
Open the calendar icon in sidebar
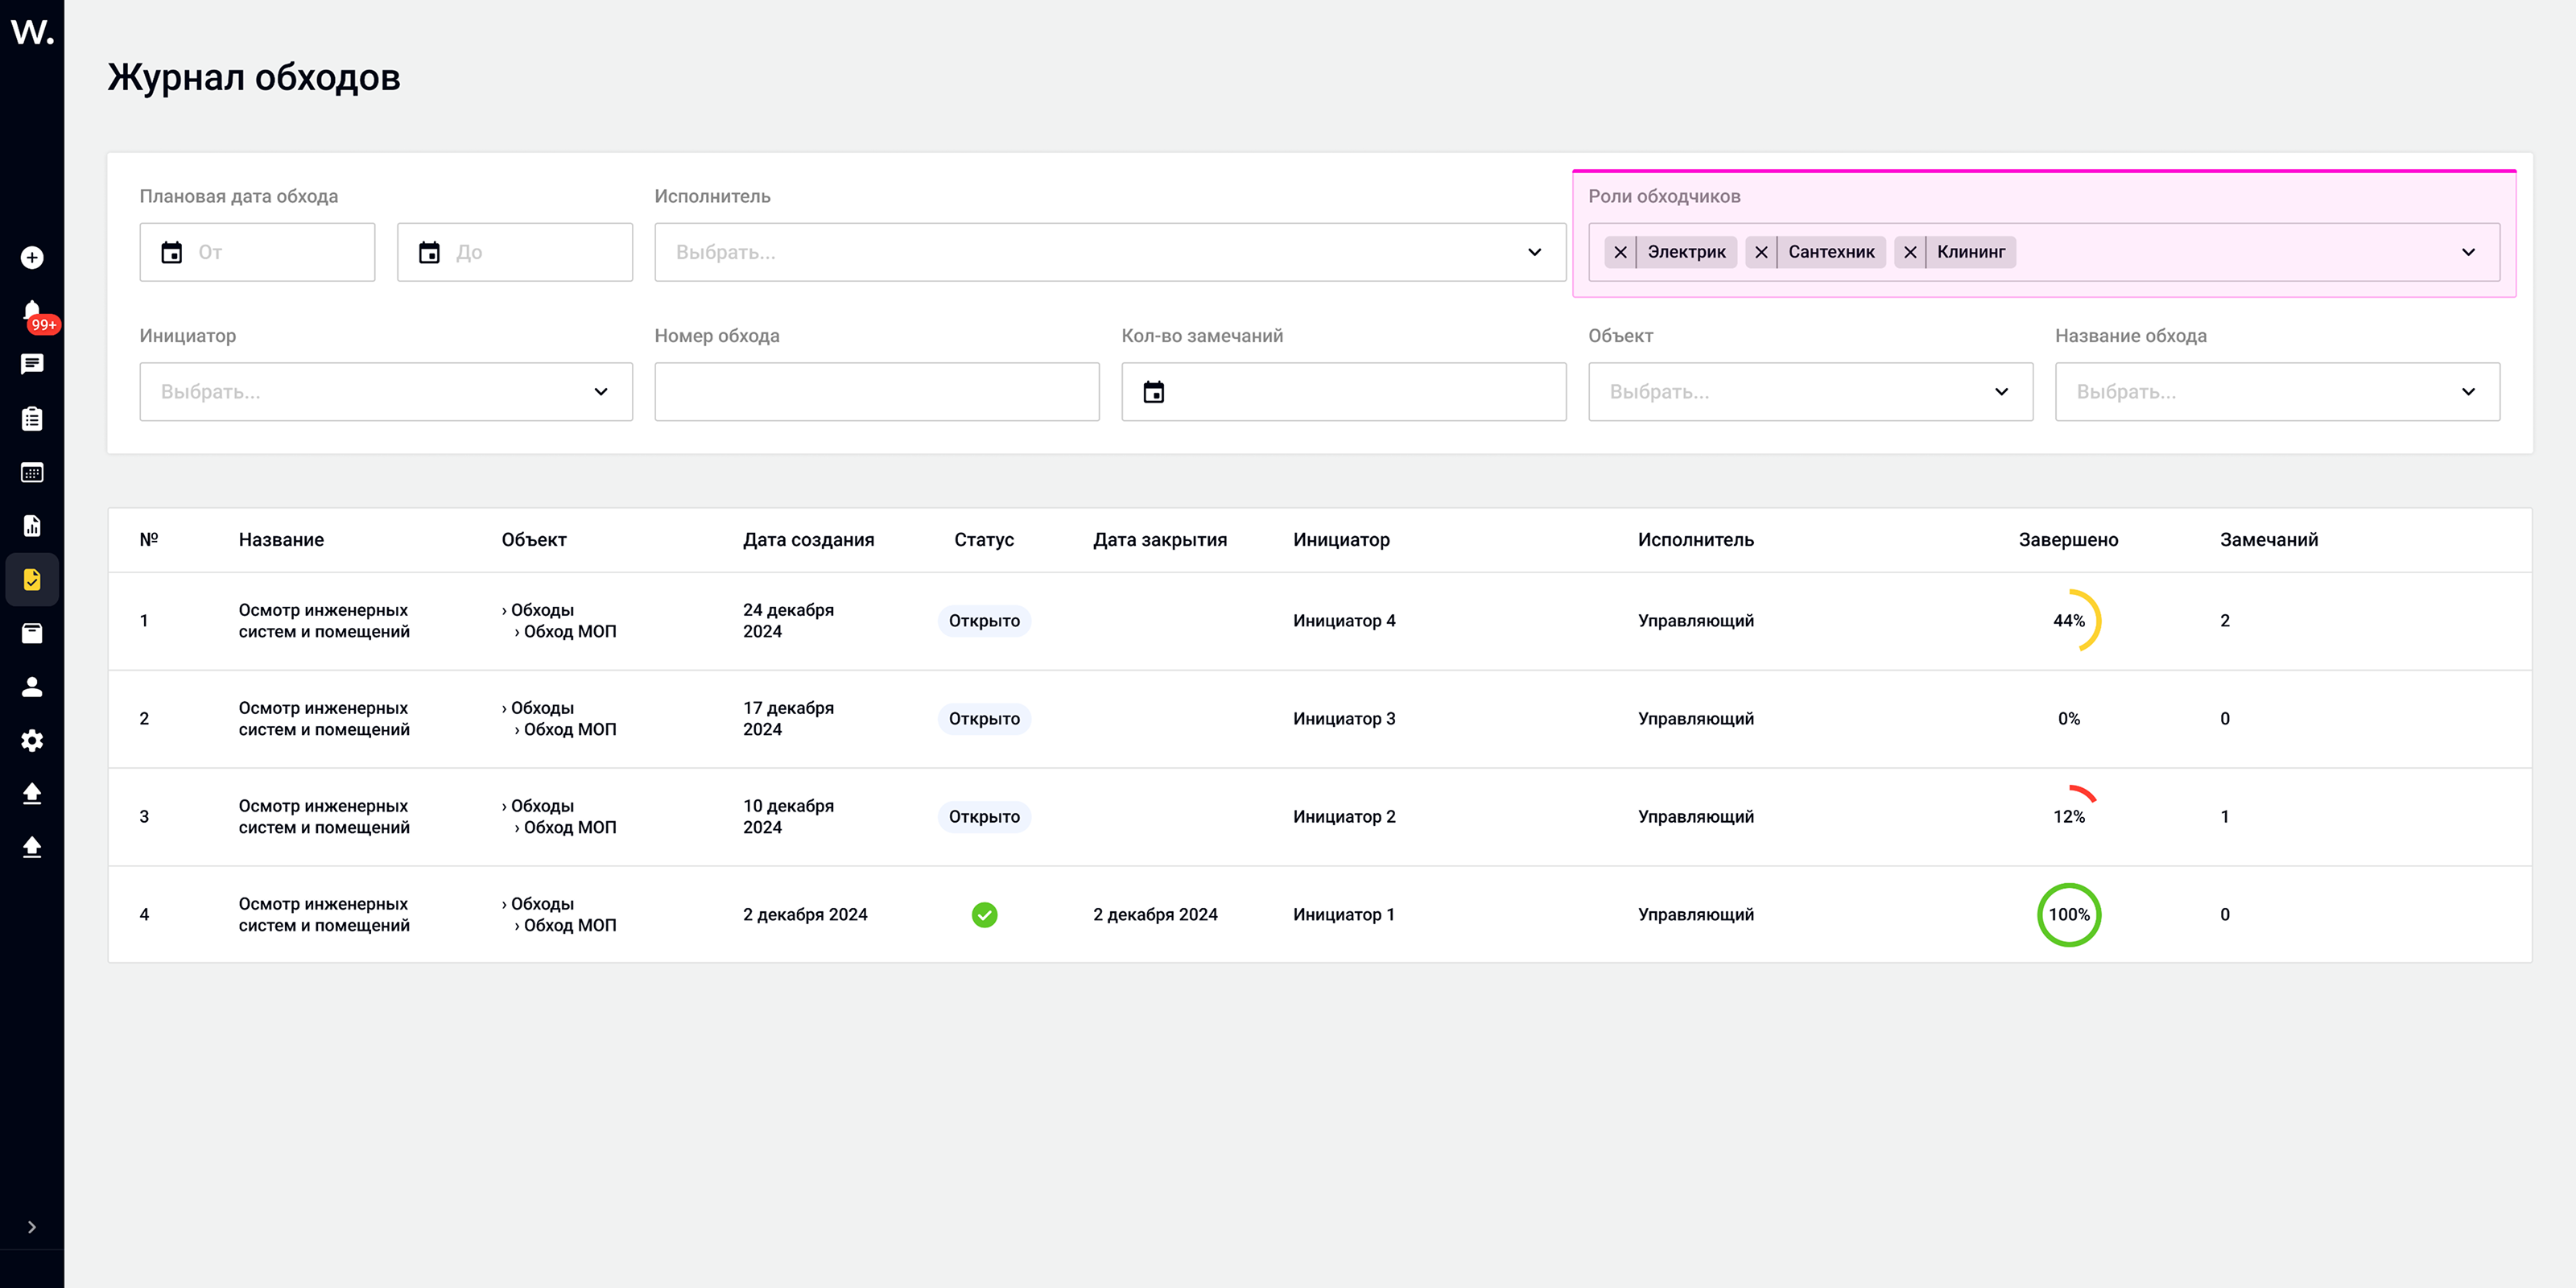pos(32,472)
